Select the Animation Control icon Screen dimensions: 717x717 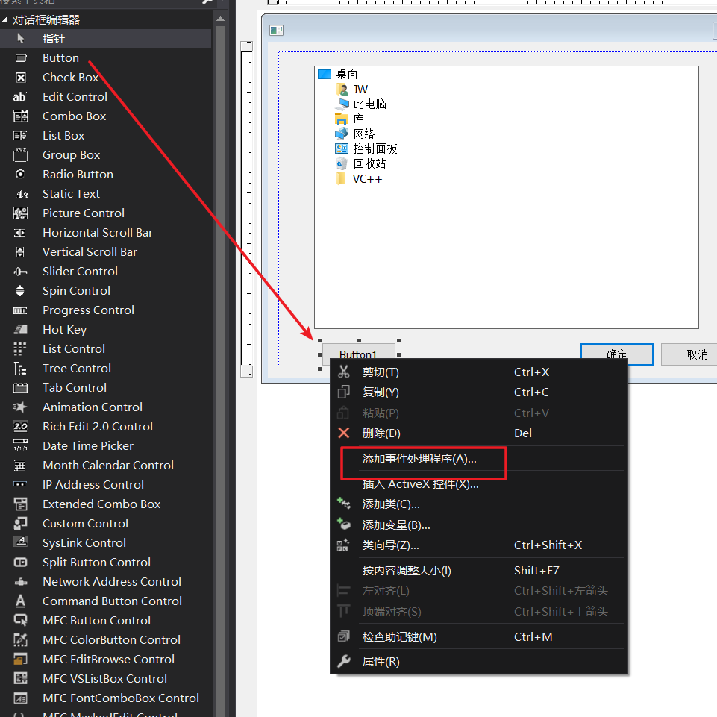point(20,407)
